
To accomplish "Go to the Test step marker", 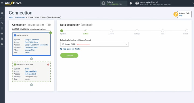I will [162, 31].
